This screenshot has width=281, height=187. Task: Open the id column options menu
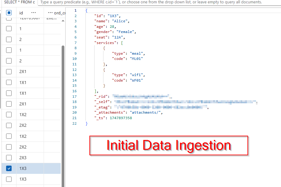(34, 13)
